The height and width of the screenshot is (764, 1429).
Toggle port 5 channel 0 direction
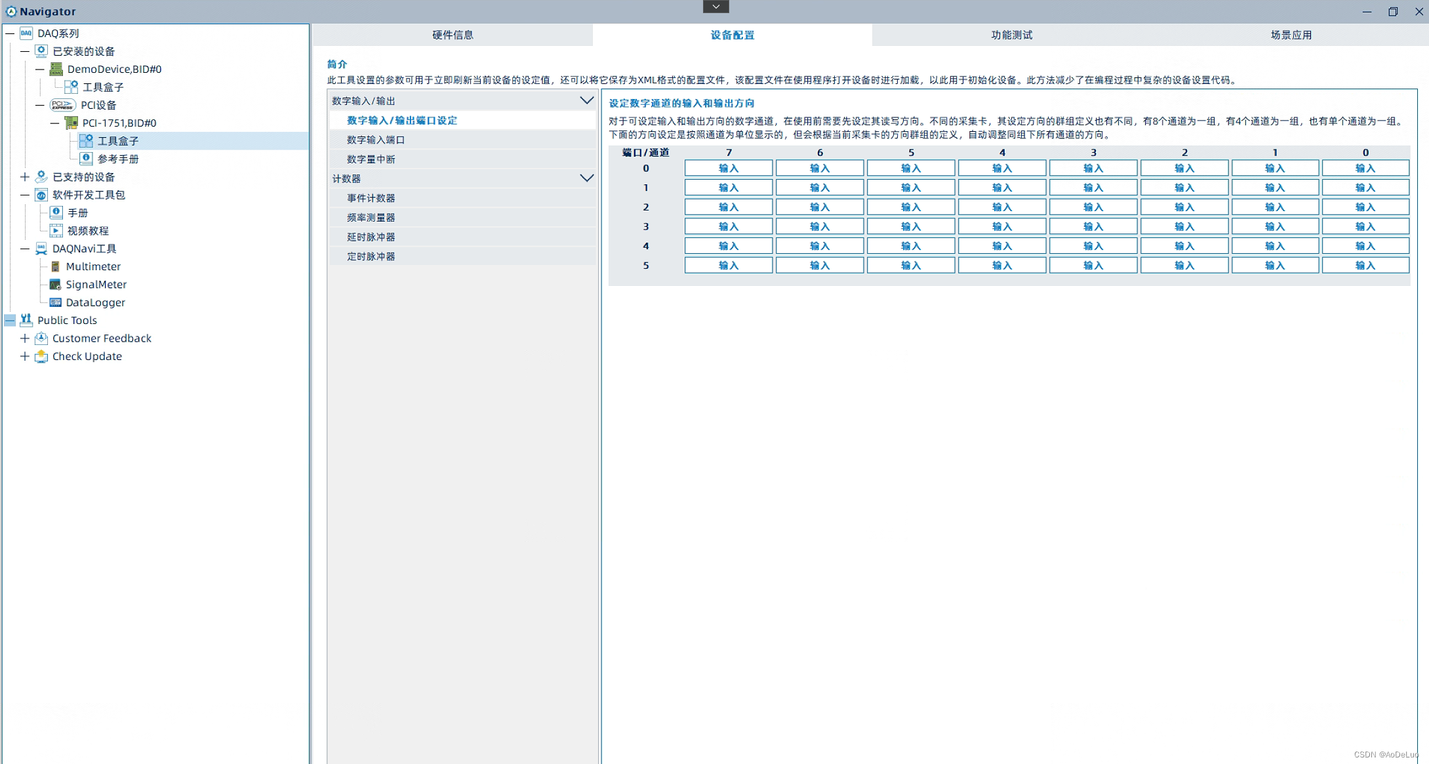coord(1365,266)
